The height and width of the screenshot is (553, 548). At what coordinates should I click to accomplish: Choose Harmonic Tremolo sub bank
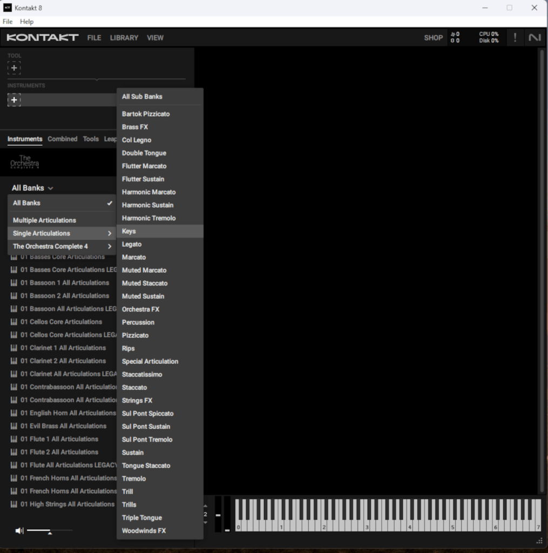(x=160, y=218)
